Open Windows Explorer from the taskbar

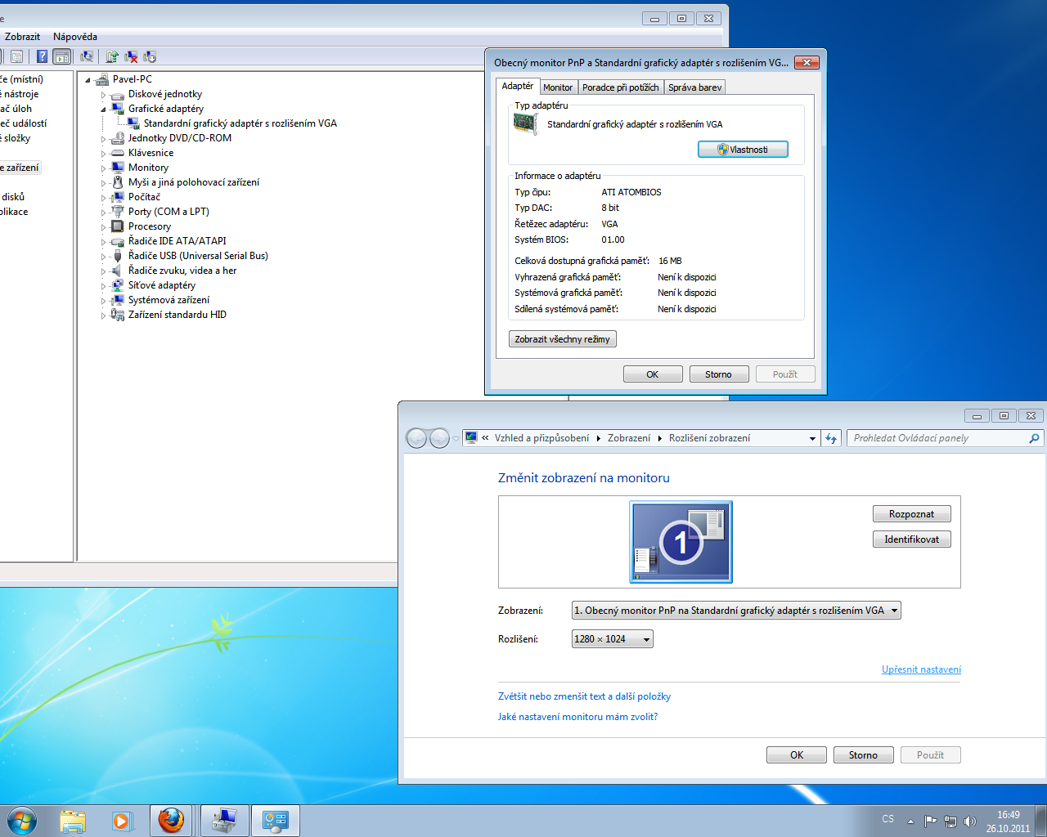pyautogui.click(x=73, y=821)
